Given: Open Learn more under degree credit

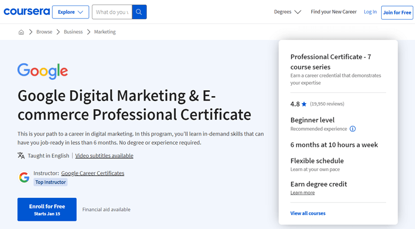Looking at the screenshot, I should tap(303, 193).
